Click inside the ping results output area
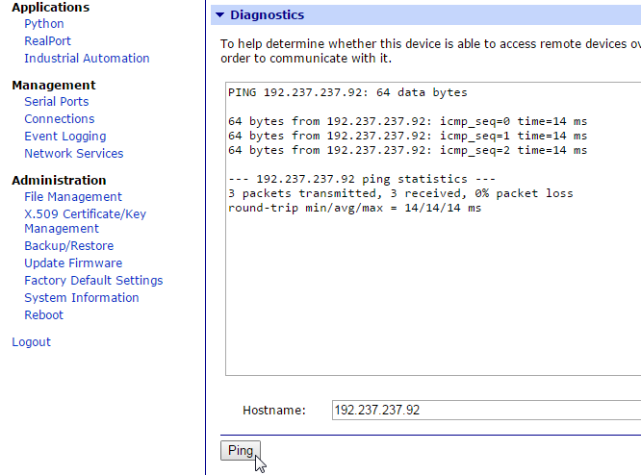The image size is (641, 475). [433, 288]
